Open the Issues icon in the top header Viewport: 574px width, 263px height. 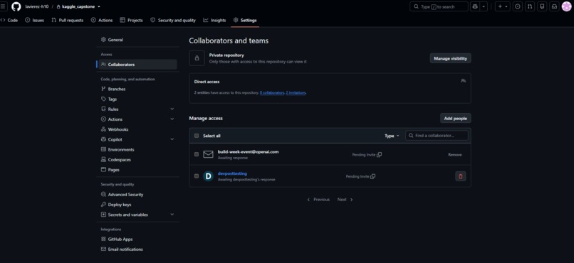pos(517,6)
